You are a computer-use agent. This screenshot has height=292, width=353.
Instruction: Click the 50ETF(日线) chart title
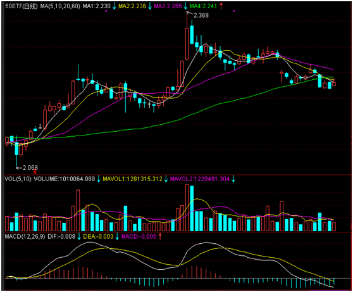pos(21,6)
